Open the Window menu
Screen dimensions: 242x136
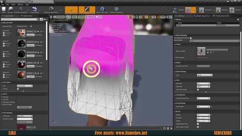tap(20, 5)
